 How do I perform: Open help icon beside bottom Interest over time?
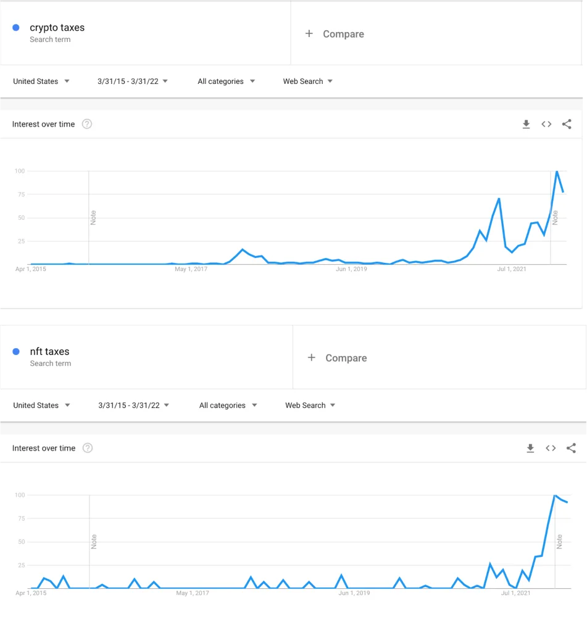pyautogui.click(x=88, y=448)
